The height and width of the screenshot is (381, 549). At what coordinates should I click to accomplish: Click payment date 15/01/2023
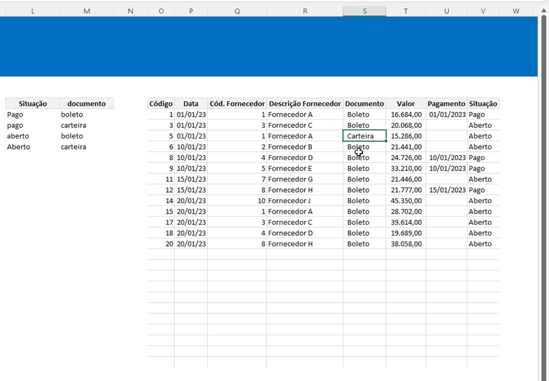[x=447, y=190]
